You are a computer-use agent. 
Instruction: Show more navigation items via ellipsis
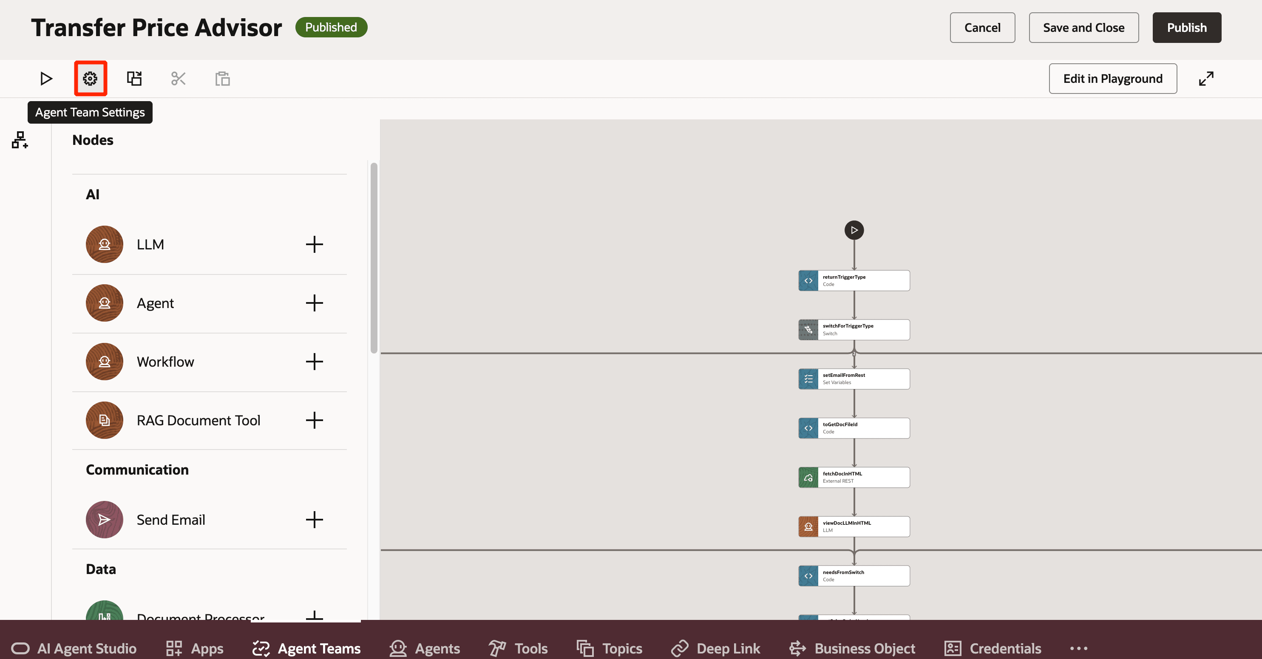point(1079,648)
